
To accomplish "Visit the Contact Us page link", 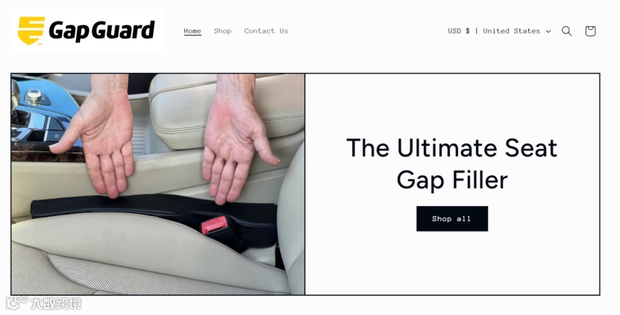I will (x=266, y=31).
